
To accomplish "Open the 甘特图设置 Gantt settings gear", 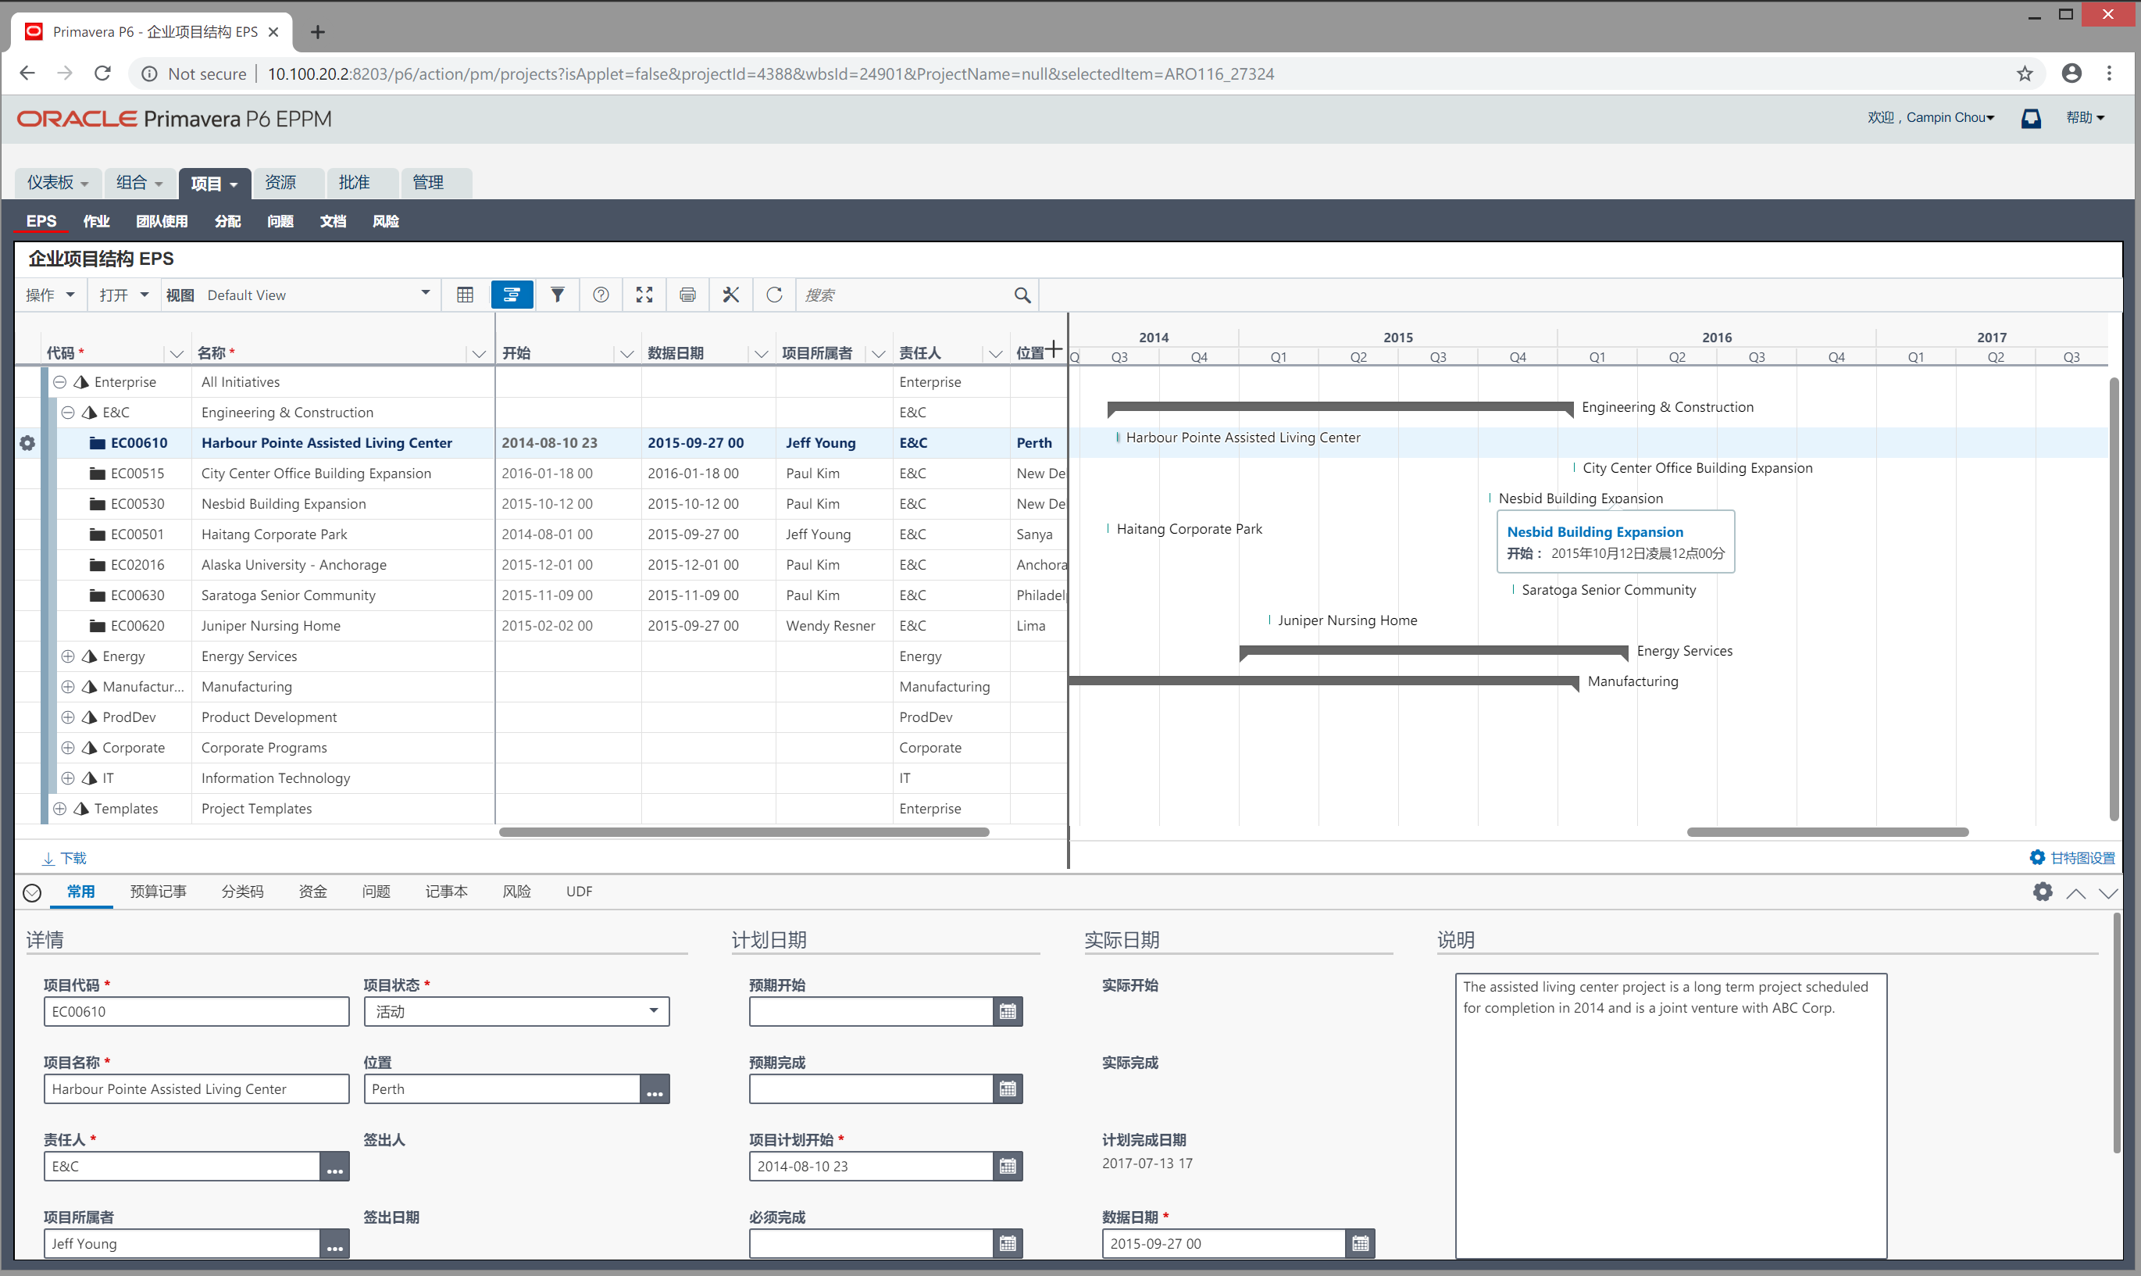I will pyautogui.click(x=2036, y=857).
